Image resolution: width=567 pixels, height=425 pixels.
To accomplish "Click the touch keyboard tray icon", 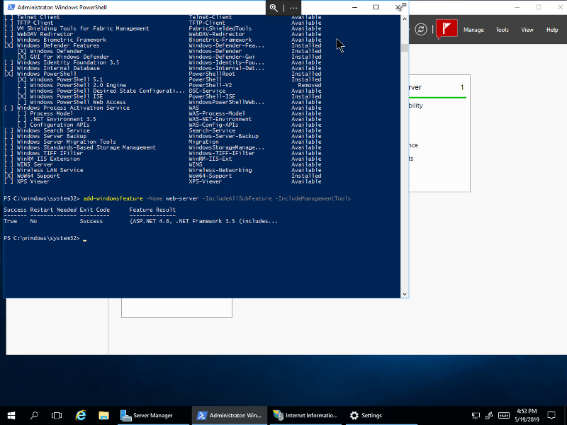I will tap(504, 416).
